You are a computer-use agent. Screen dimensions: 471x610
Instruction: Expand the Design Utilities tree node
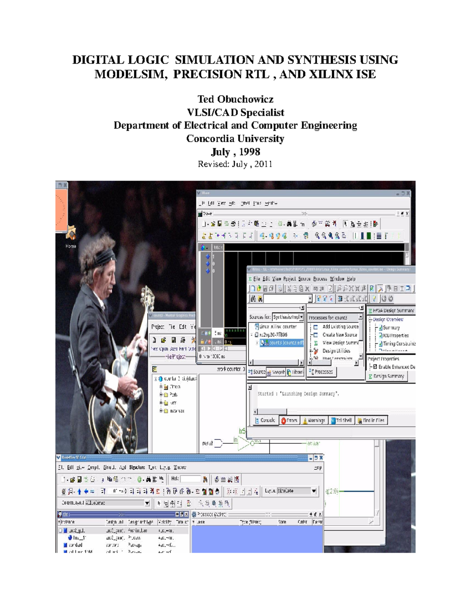pos(310,351)
